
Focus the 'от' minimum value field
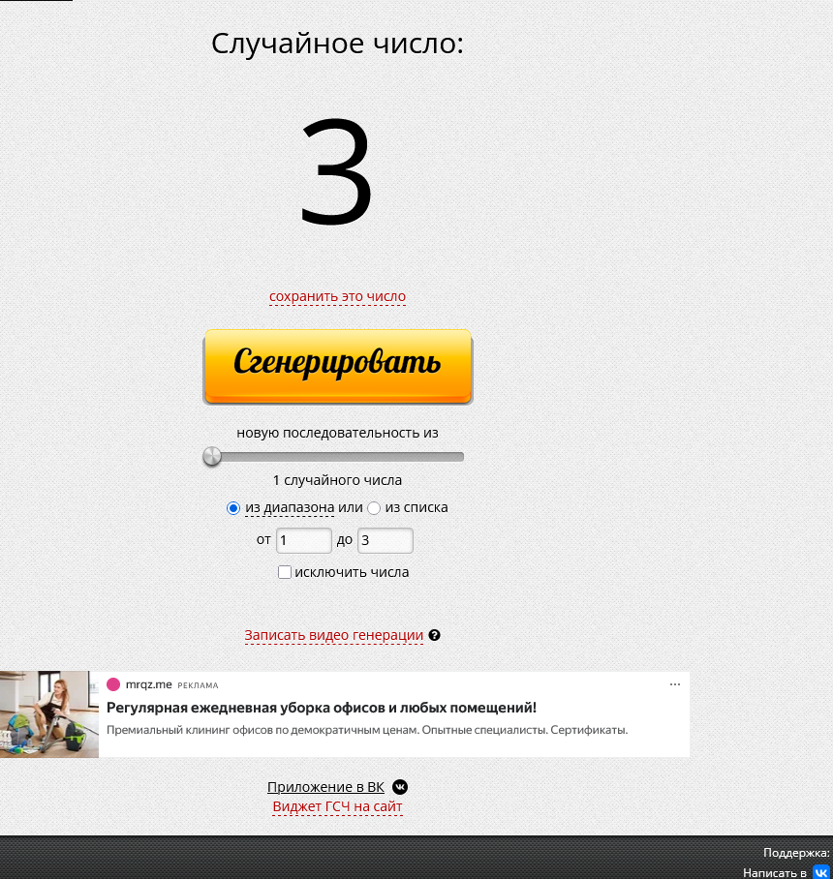(x=303, y=540)
